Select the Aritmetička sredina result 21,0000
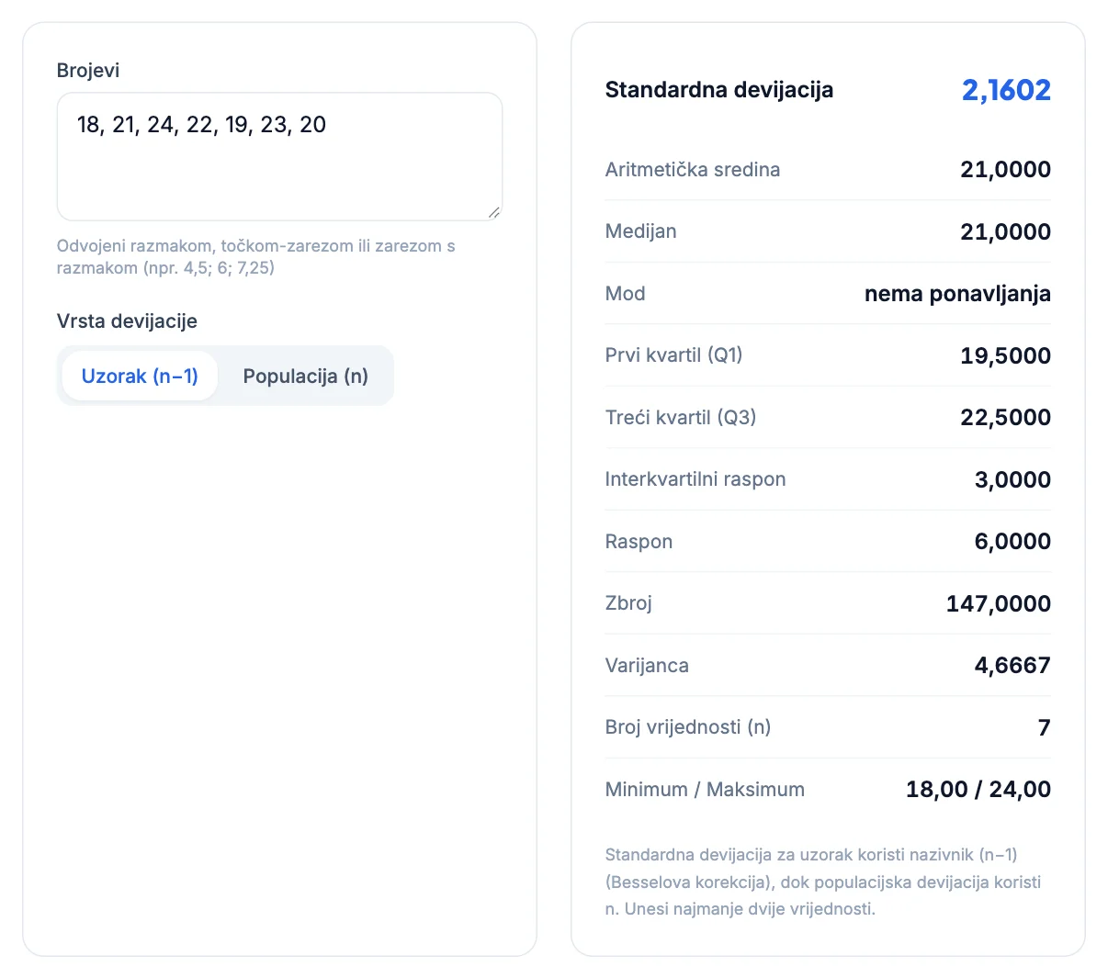1108x978 pixels. pos(1005,169)
